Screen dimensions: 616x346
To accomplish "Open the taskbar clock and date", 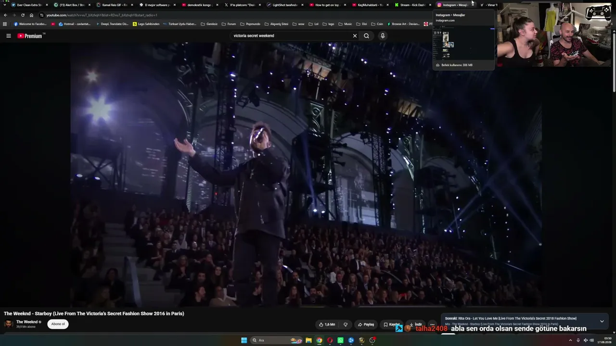I will pos(604,340).
